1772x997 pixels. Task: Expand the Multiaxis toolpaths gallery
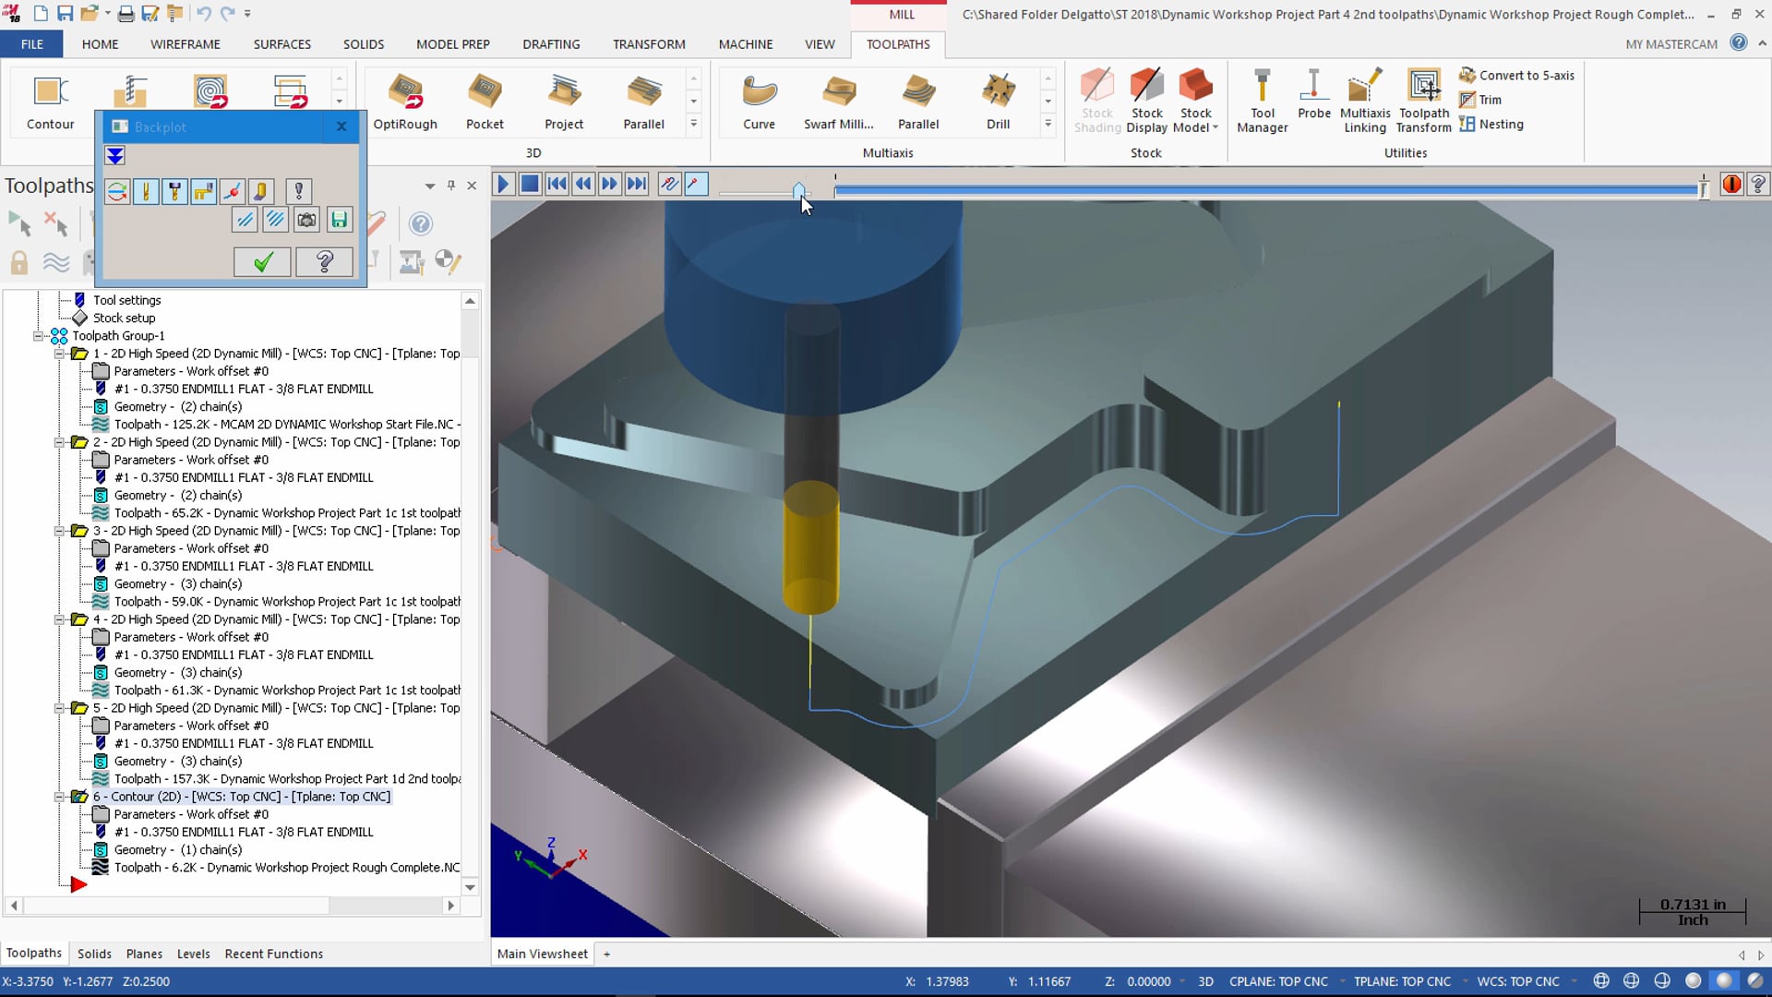pos(1048,124)
